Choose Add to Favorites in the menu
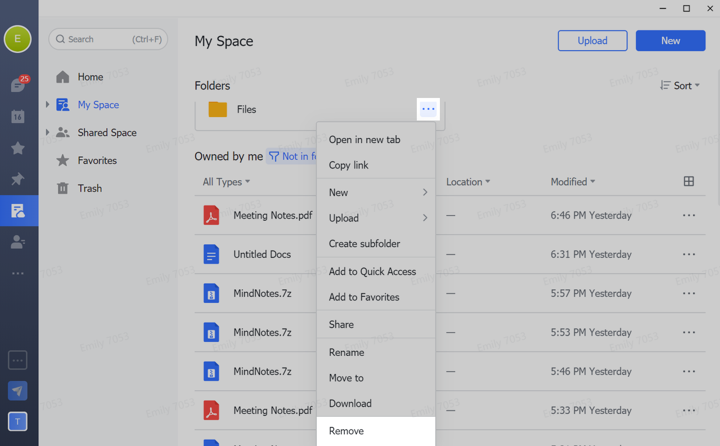The height and width of the screenshot is (446, 720). coord(364,297)
